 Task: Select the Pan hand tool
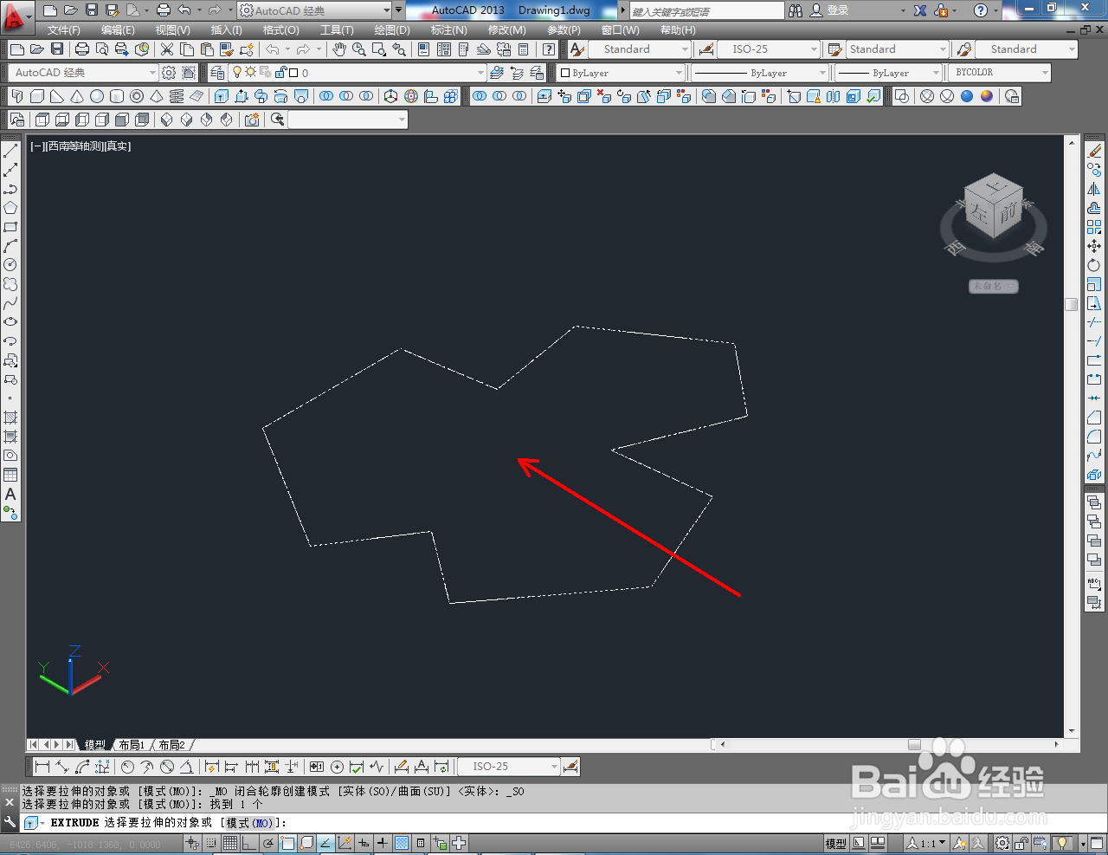click(x=339, y=49)
